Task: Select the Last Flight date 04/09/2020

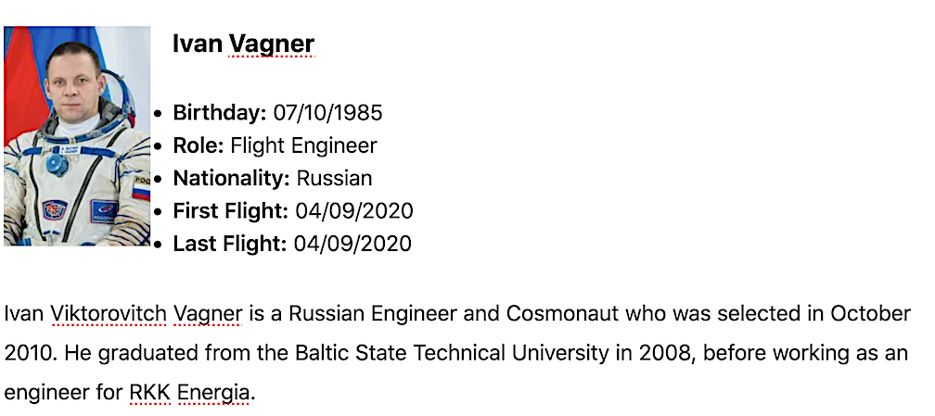Action: (352, 244)
